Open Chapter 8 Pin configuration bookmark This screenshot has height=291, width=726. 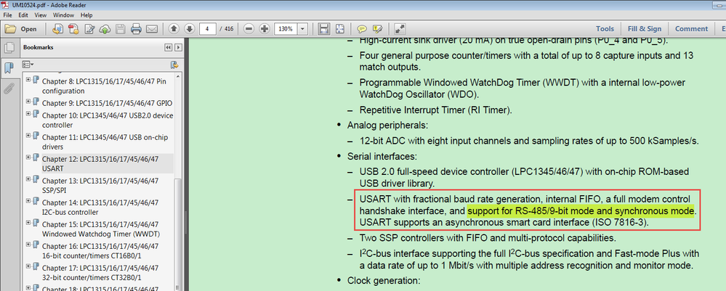104,86
